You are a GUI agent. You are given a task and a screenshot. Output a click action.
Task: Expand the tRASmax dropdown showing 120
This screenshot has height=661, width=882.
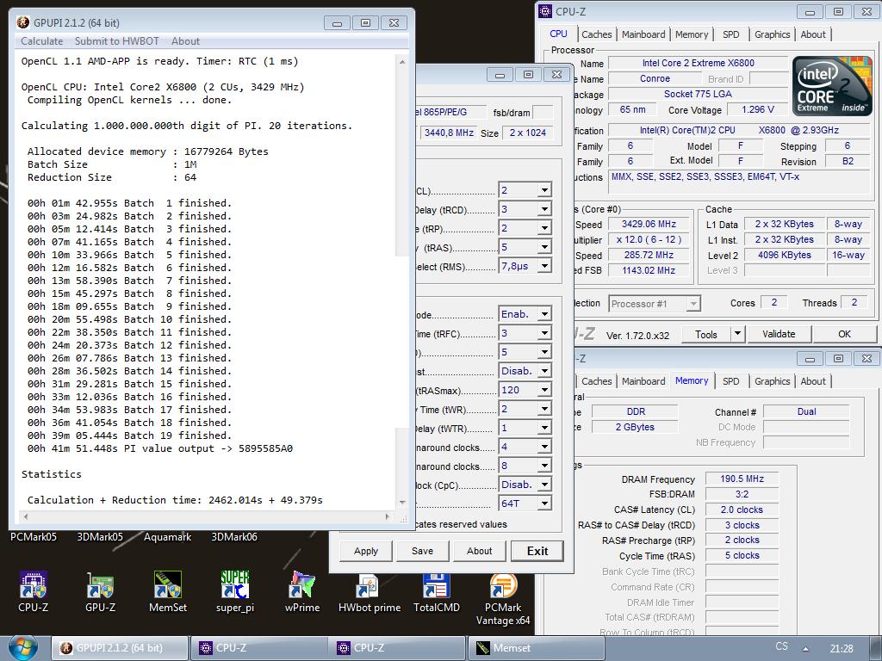(544, 390)
